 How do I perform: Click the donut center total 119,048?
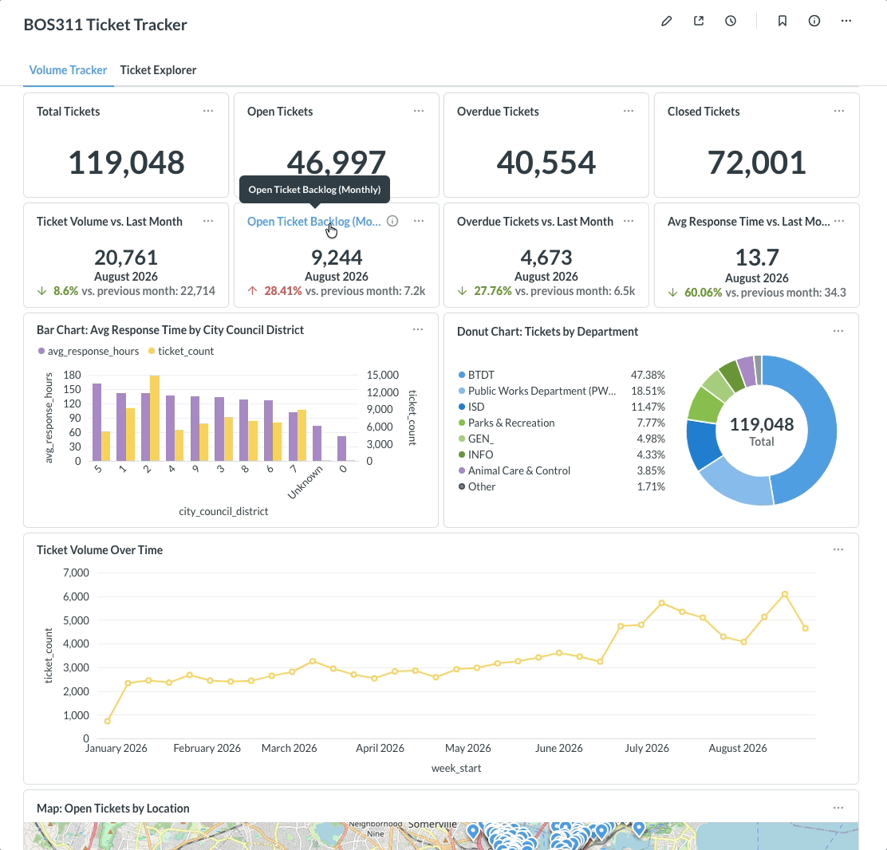pos(762,424)
